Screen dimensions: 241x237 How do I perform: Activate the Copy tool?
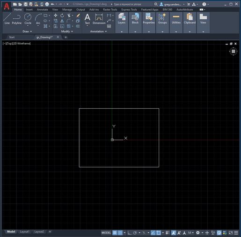coord(56,21)
